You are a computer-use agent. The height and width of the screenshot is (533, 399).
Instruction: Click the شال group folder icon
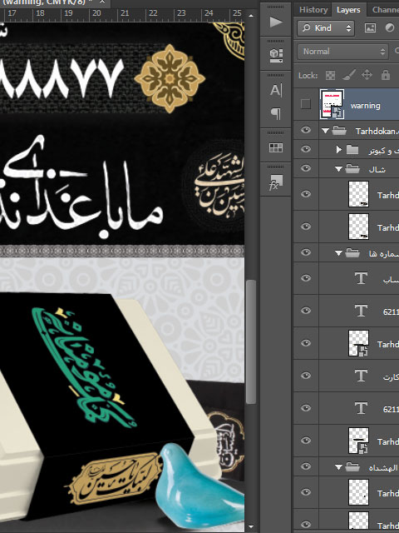(x=352, y=168)
